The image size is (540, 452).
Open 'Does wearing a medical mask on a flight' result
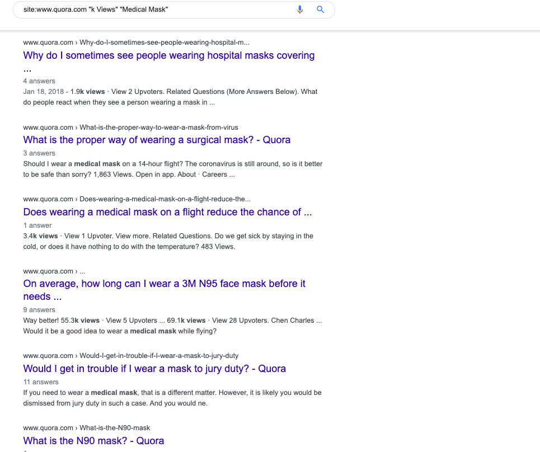click(167, 212)
